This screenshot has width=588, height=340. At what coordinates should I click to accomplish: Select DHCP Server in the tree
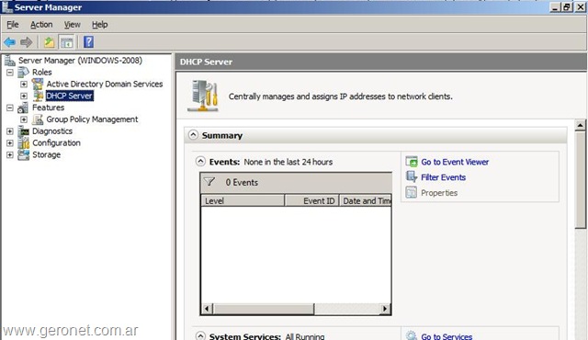(70, 96)
